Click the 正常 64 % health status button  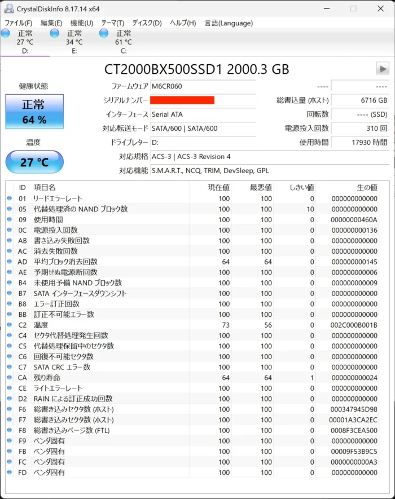coord(34,112)
